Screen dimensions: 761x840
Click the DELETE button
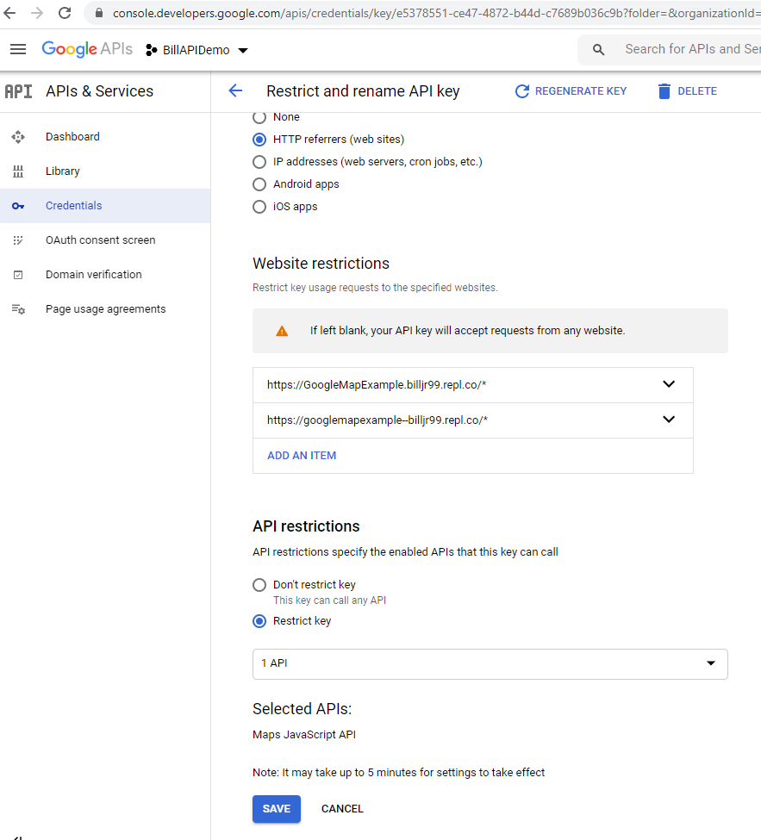click(687, 91)
